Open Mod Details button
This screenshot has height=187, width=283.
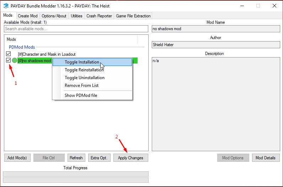(x=266, y=158)
